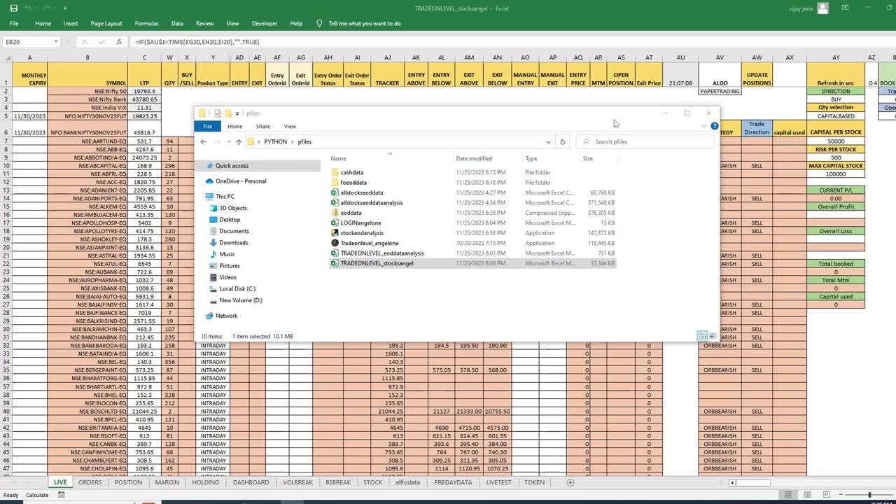Switch Explorer to Large icons view

pyautogui.click(x=713, y=337)
